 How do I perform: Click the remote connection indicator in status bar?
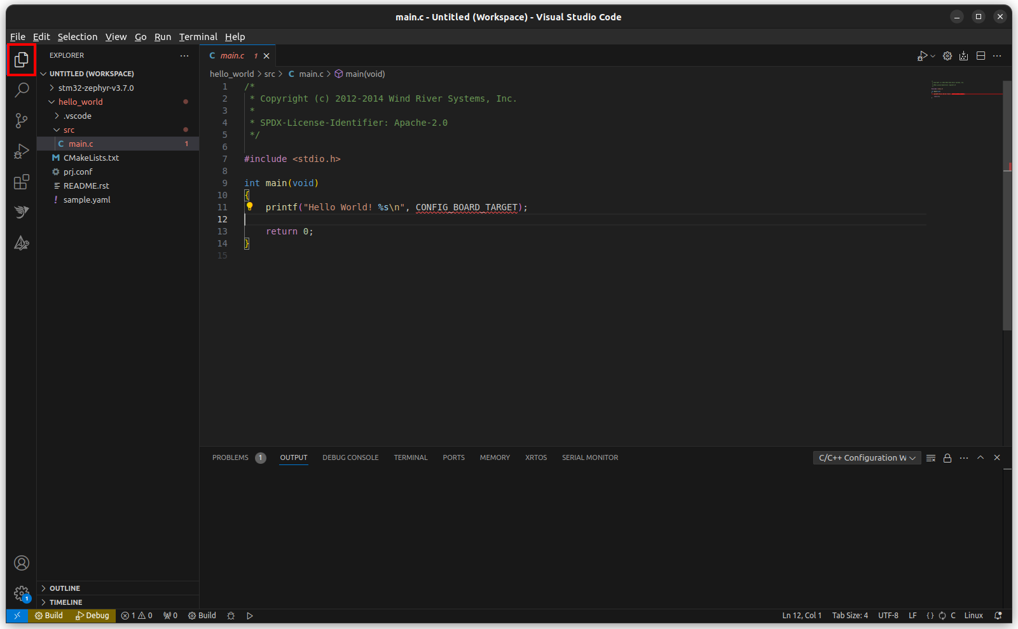coord(17,615)
